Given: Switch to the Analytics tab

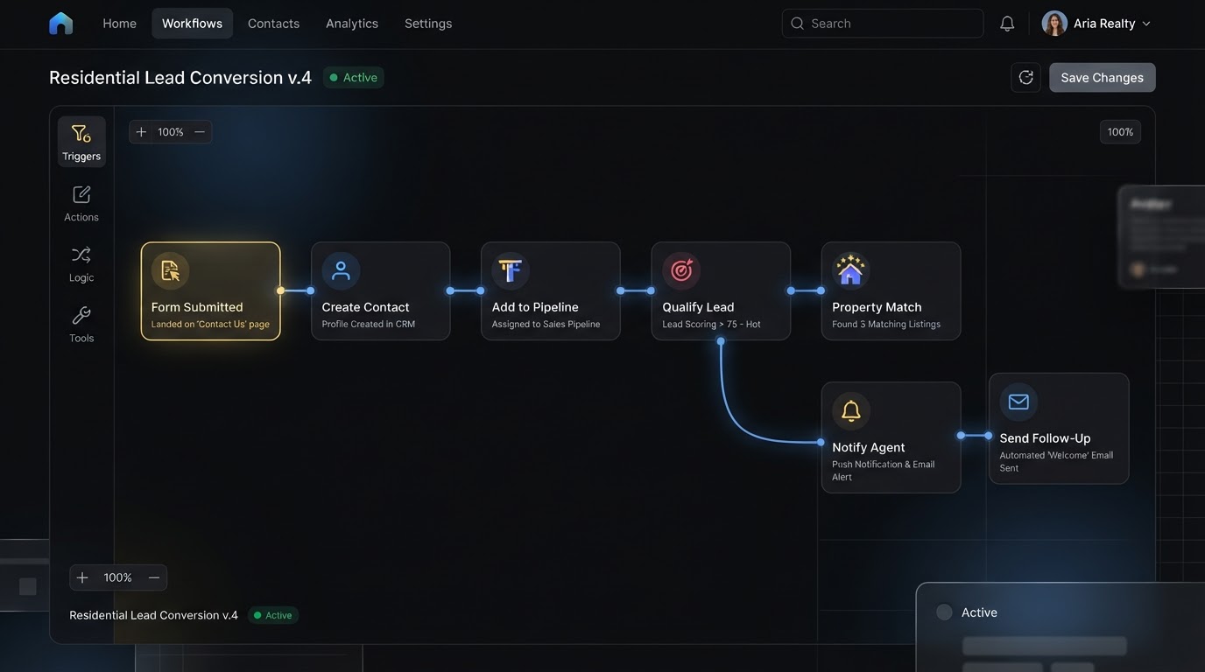Looking at the screenshot, I should [x=352, y=24].
